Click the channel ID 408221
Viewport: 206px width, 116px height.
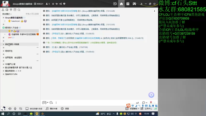pos(40,4)
